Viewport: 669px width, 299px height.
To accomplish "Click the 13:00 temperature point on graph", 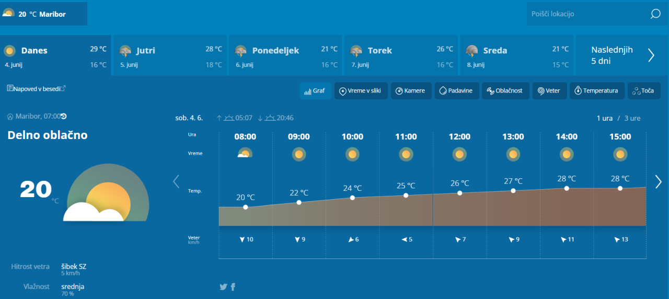I will [513, 191].
